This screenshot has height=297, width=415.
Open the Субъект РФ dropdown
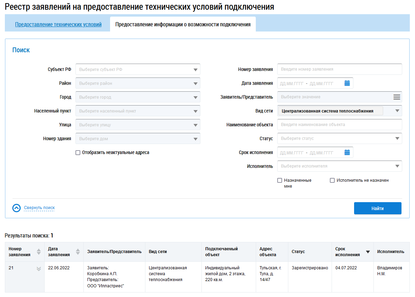[x=138, y=69]
